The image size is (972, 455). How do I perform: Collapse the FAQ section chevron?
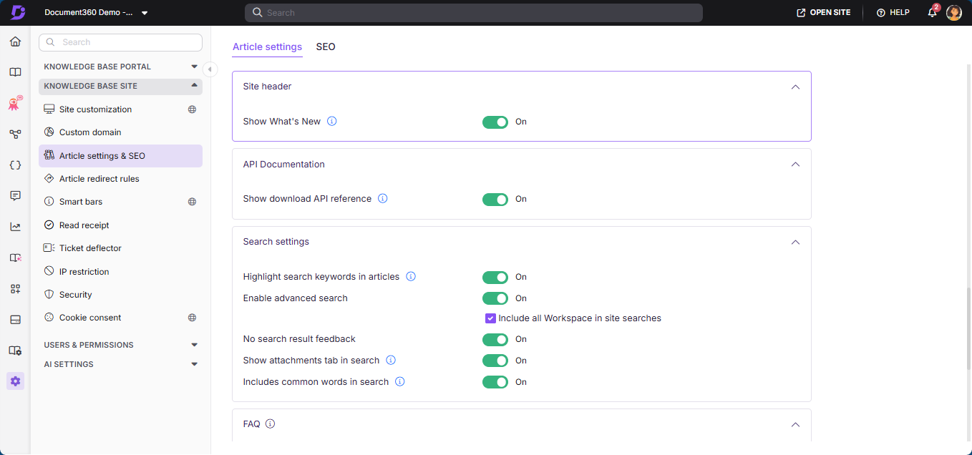[x=795, y=424]
